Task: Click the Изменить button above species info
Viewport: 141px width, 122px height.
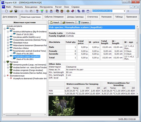Action: coord(68,22)
